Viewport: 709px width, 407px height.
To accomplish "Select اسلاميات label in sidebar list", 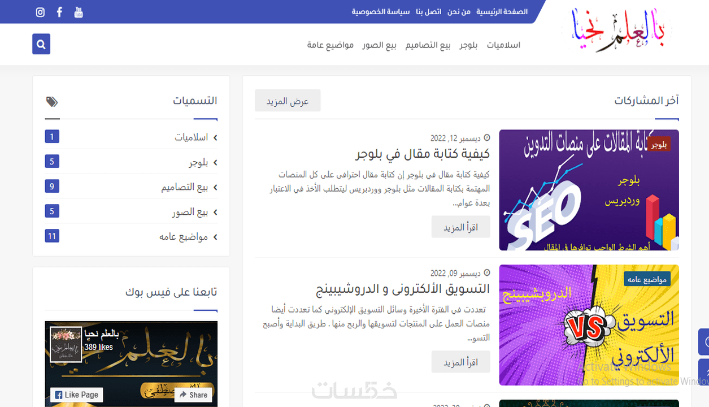I will click(192, 137).
